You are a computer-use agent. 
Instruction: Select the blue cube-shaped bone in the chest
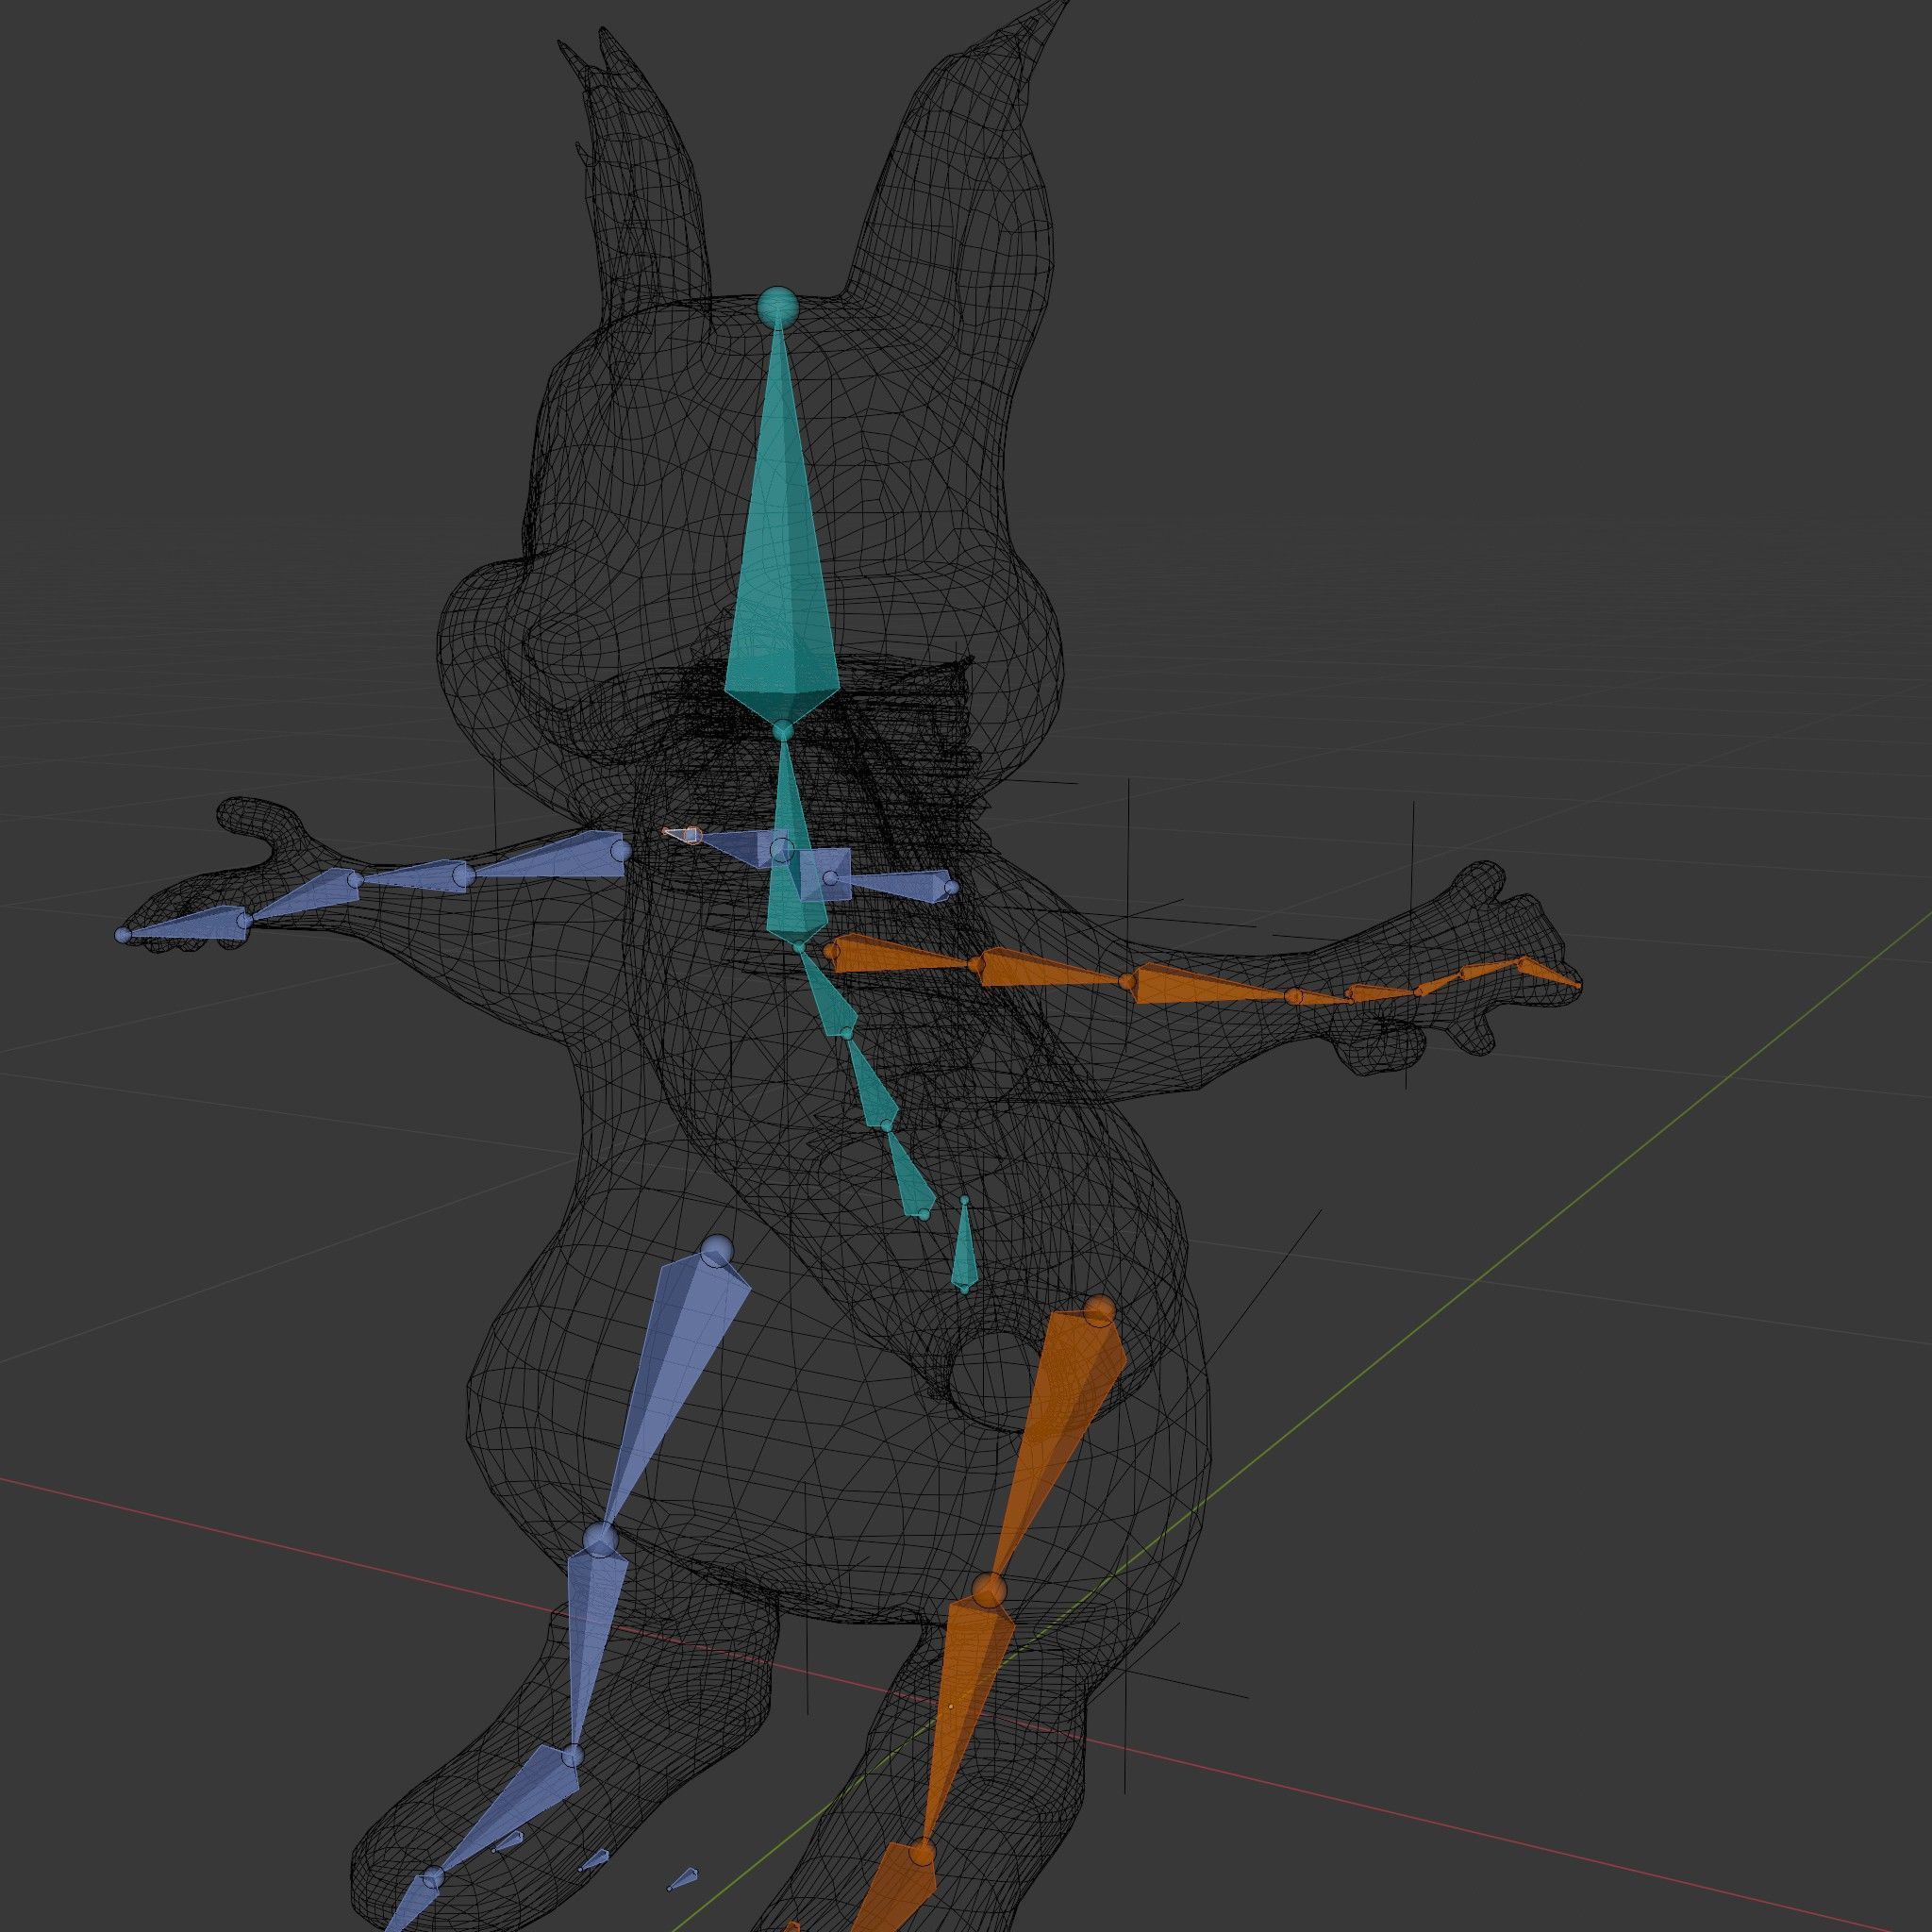tap(826, 877)
